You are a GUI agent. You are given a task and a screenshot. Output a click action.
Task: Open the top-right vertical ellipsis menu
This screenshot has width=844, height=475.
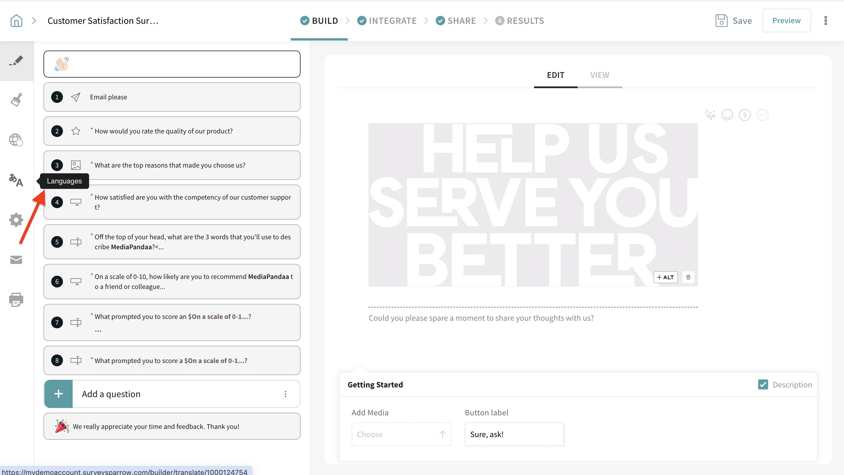825,21
